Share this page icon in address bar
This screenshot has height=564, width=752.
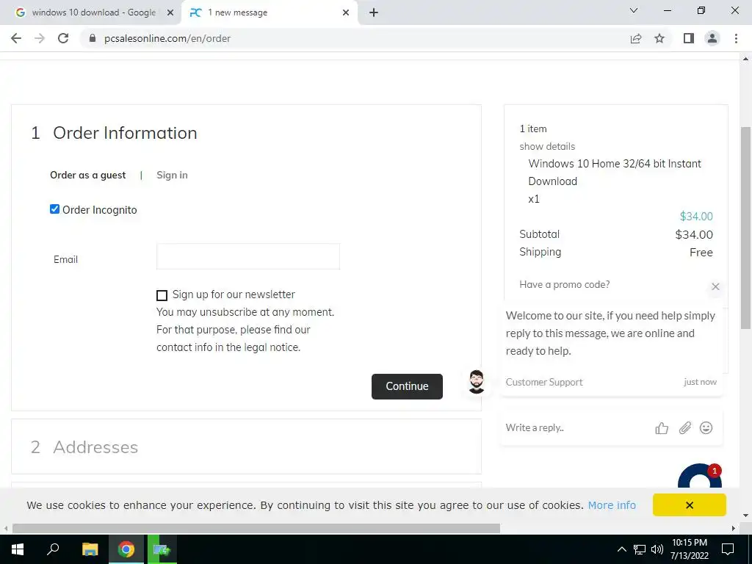click(636, 38)
